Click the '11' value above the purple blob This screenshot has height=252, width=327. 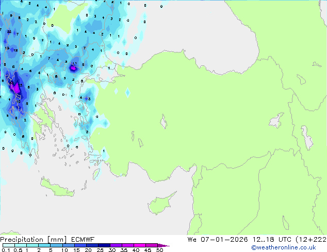pos(74,63)
